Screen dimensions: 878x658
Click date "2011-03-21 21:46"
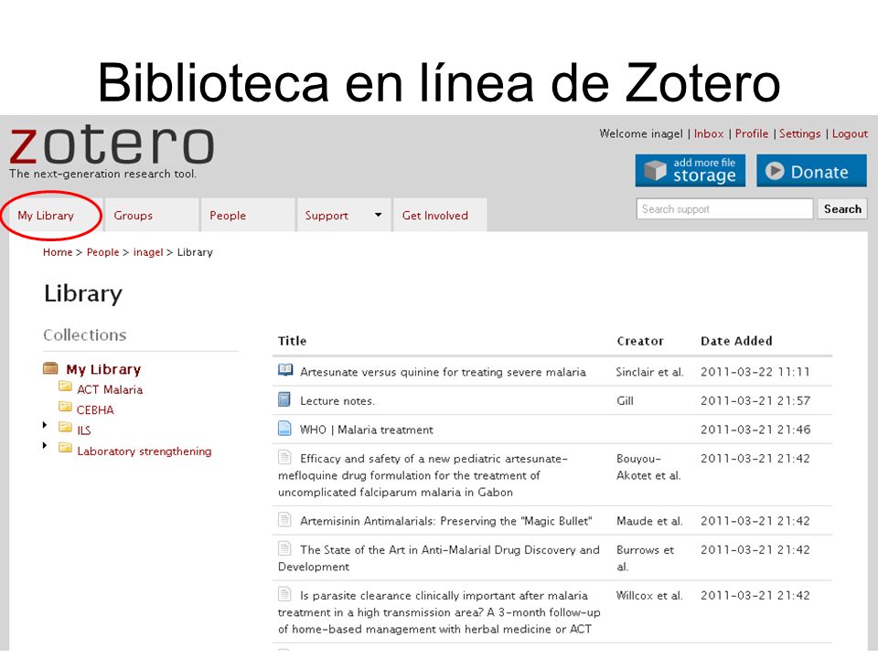click(x=755, y=430)
